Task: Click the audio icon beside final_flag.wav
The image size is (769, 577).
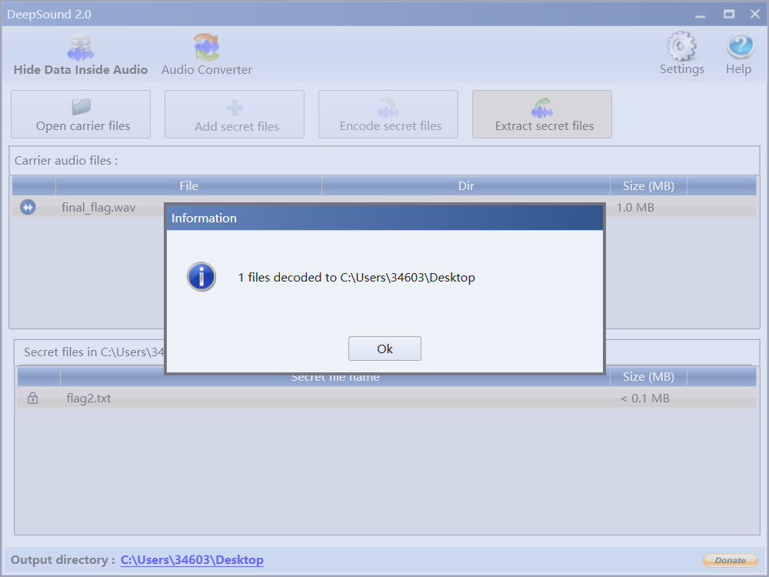Action: [28, 208]
